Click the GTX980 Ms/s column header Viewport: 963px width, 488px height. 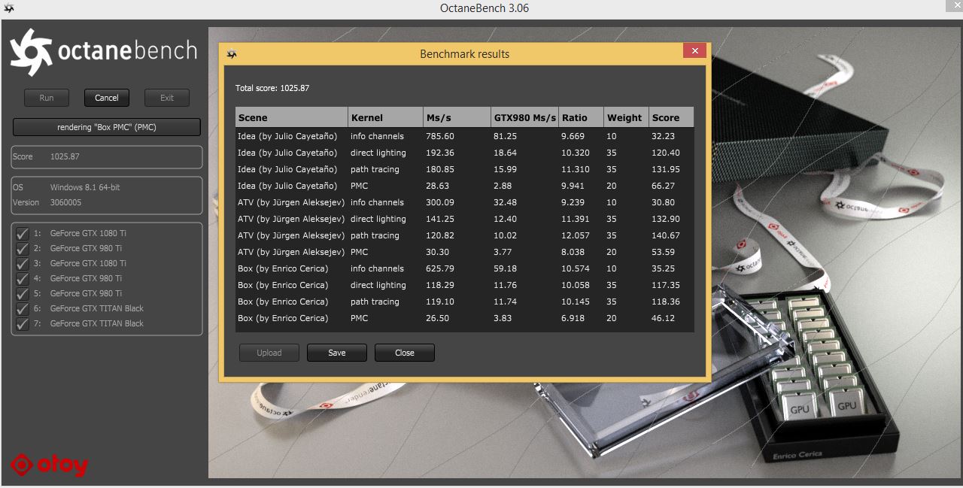[x=524, y=117]
